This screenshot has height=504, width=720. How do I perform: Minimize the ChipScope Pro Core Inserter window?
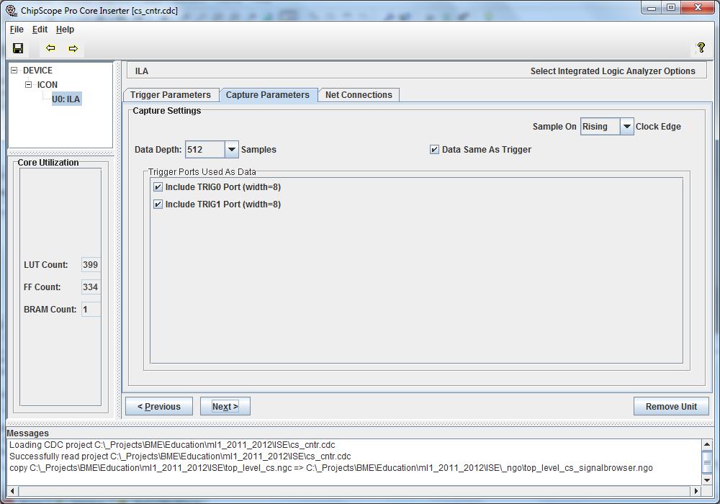tap(652, 8)
